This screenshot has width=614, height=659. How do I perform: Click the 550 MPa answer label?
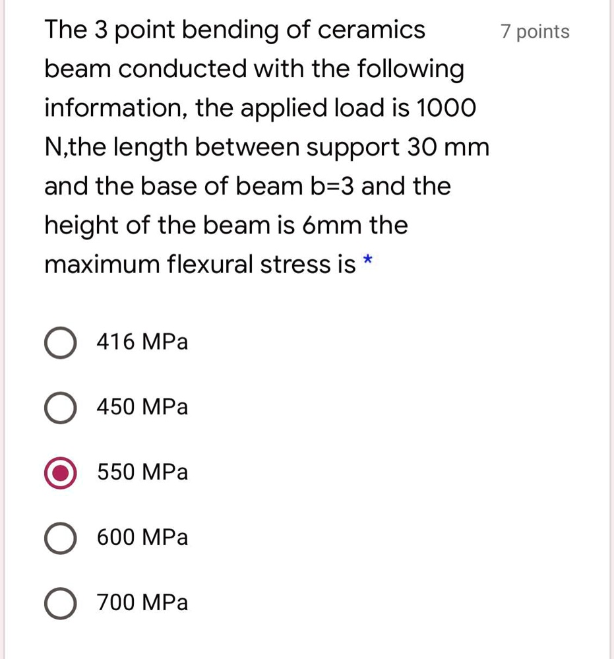[142, 472]
